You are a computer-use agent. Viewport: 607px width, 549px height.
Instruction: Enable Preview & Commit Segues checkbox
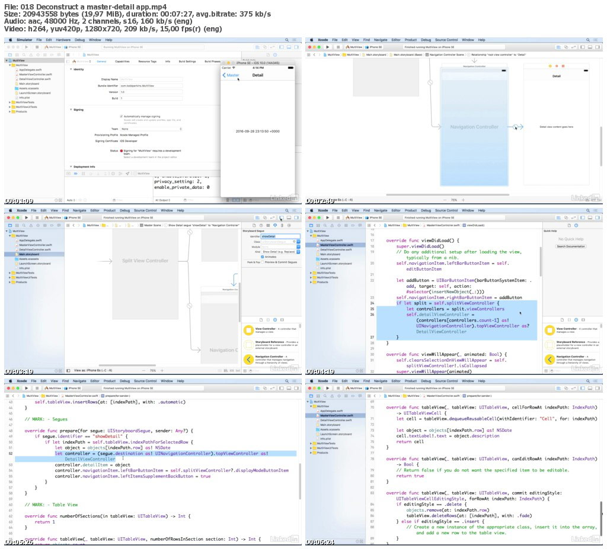tap(263, 262)
